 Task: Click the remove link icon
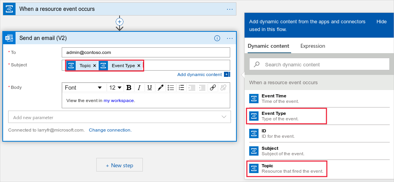(x=223, y=88)
